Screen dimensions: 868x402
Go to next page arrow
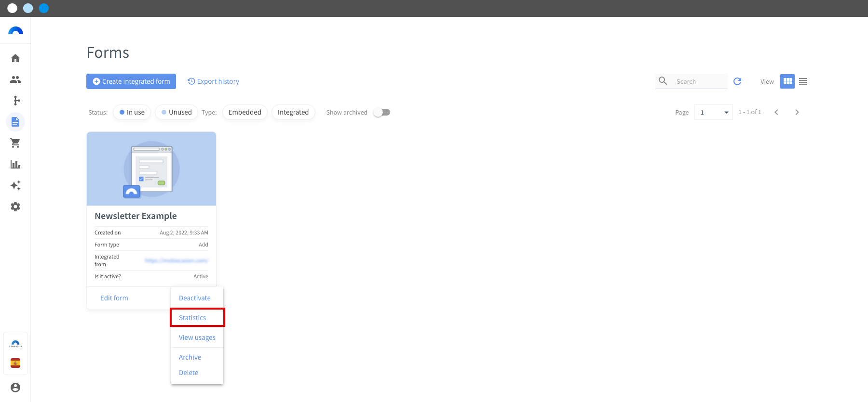click(797, 112)
